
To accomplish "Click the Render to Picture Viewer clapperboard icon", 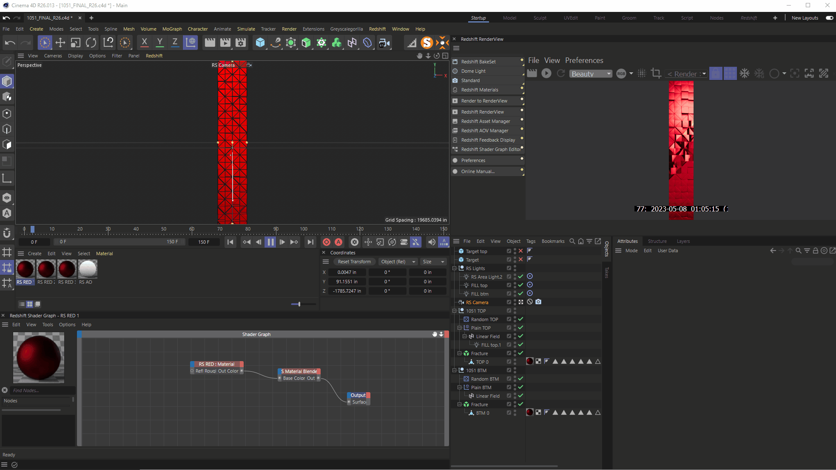I will tap(225, 43).
